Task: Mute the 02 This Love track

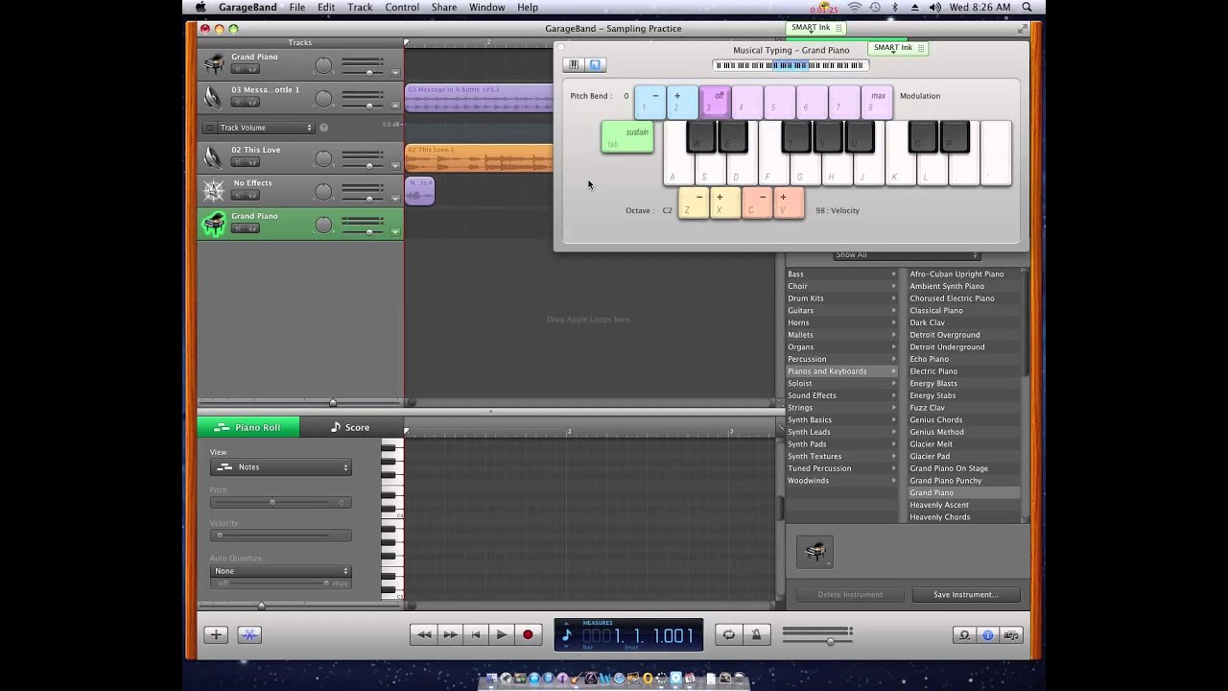Action: 236,162
